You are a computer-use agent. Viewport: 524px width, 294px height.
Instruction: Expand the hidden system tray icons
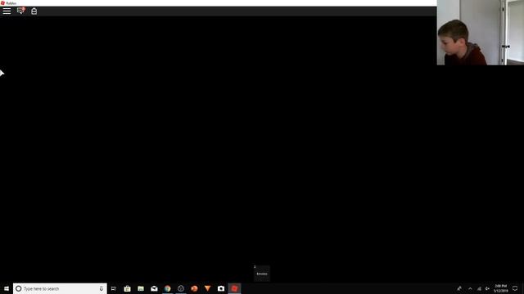(x=470, y=288)
